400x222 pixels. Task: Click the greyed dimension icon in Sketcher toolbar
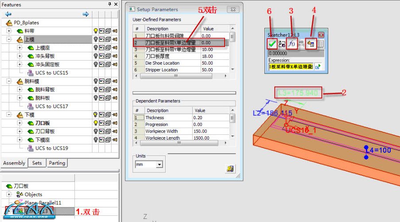301,44
